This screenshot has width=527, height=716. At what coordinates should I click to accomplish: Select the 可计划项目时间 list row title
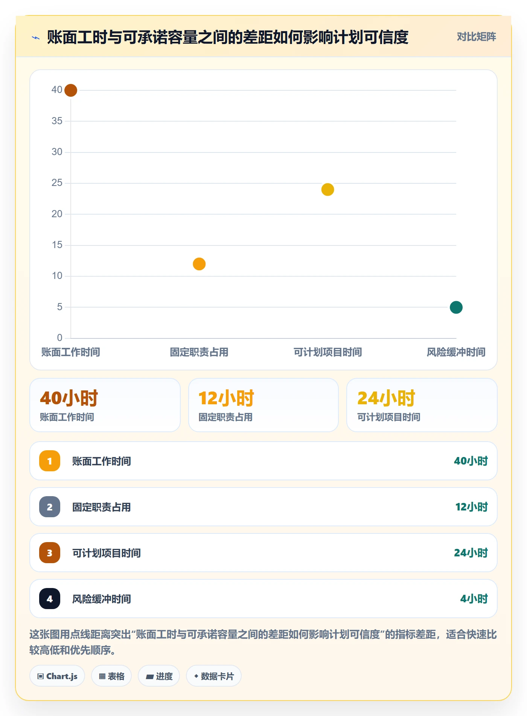107,553
